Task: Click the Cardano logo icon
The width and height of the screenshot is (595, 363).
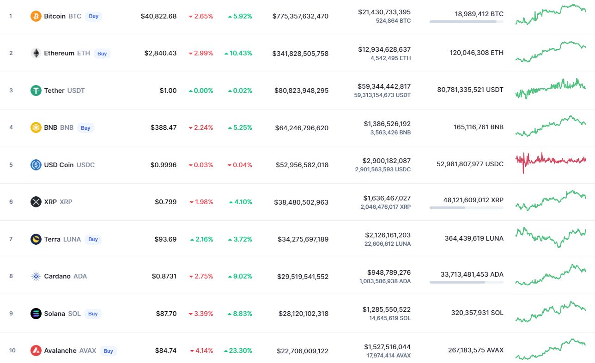Action: point(36,276)
